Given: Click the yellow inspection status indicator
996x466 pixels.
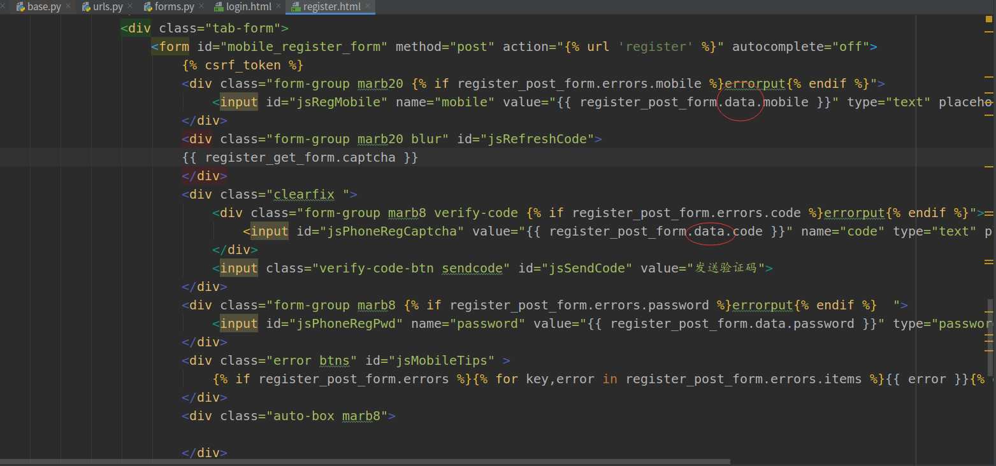Looking at the screenshot, I should tap(989, 19).
